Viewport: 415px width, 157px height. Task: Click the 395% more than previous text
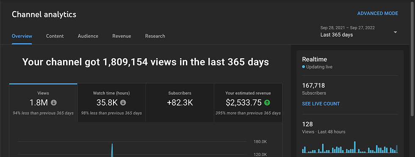point(248,113)
